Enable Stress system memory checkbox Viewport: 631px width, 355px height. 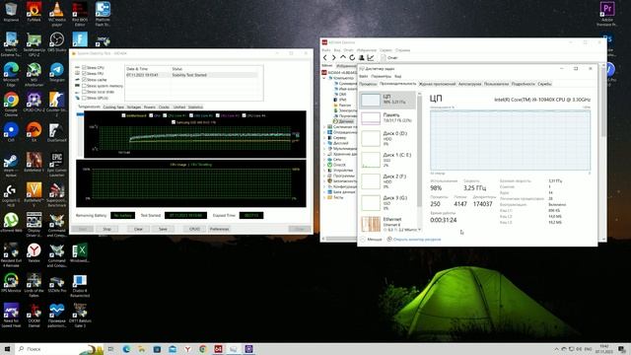click(x=84, y=86)
